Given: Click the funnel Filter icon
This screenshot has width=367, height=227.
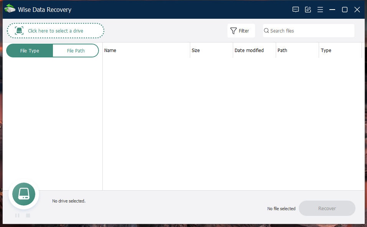Looking at the screenshot, I should [233, 31].
